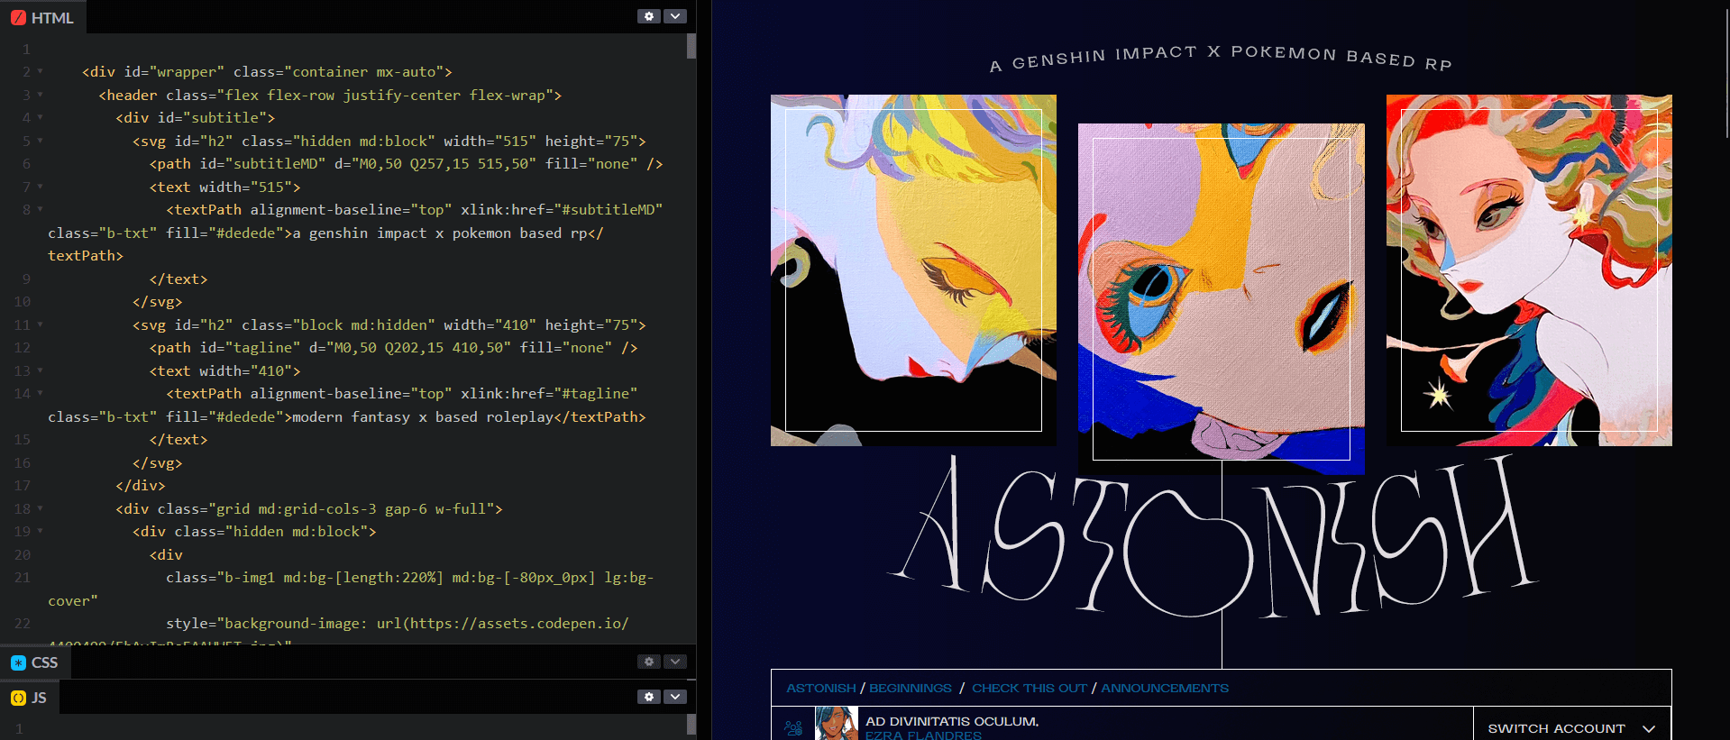The height and width of the screenshot is (740, 1730).
Task: Click the members group icon beside avatar
Action: pyautogui.click(x=793, y=727)
